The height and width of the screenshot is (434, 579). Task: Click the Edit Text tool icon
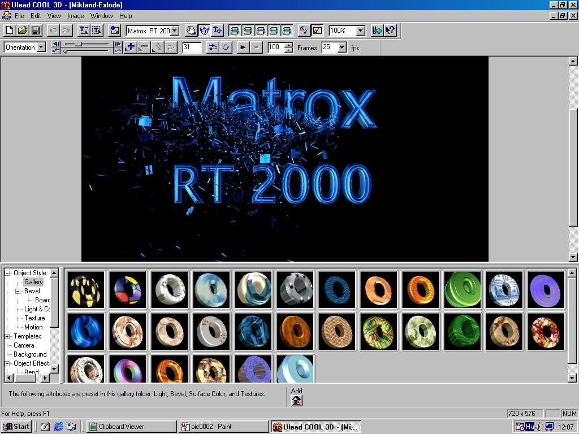click(97, 31)
